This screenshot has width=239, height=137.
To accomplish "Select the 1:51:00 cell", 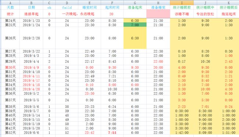I will point(228,133).
